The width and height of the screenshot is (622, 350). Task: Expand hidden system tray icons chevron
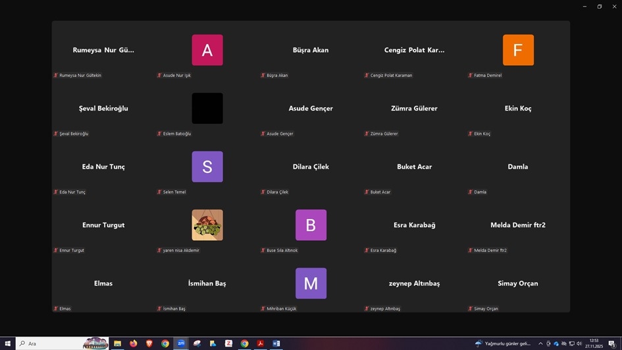tap(540, 343)
